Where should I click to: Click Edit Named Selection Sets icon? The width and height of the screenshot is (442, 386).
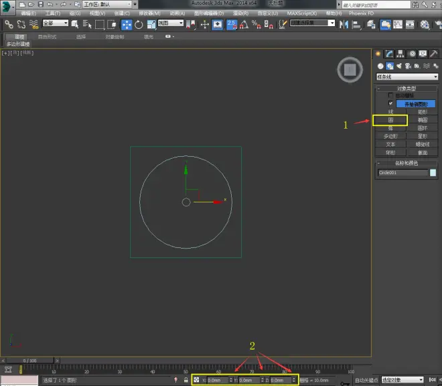(x=283, y=25)
